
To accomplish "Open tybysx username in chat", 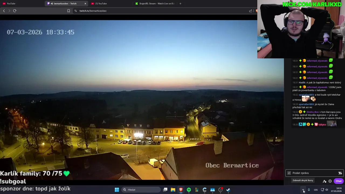I will [322, 124].
